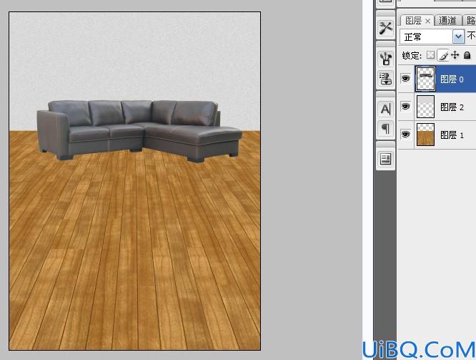Viewport: 476px width, 360px height.
Task: Toggle lock image pixels brush icon
Action: pos(444,55)
